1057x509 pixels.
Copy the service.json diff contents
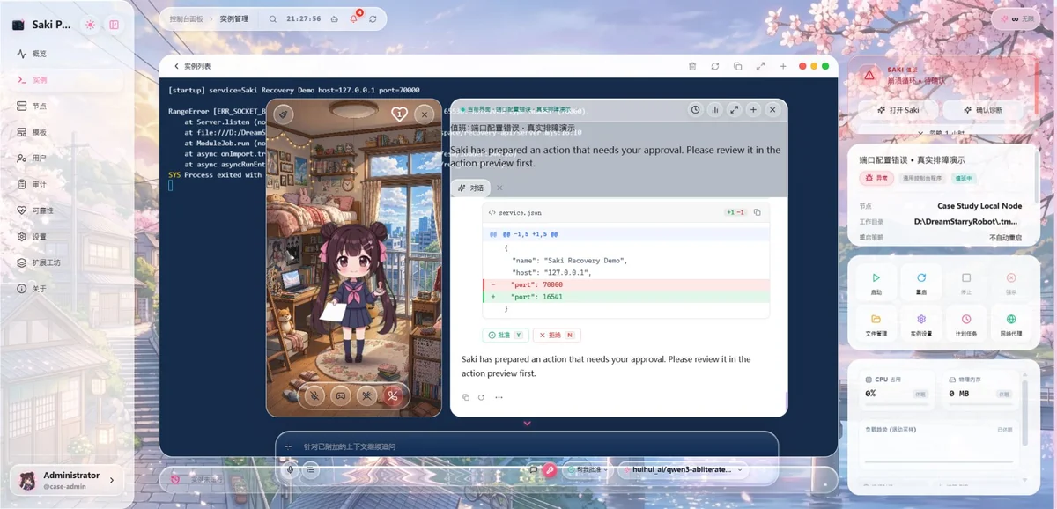(x=757, y=212)
